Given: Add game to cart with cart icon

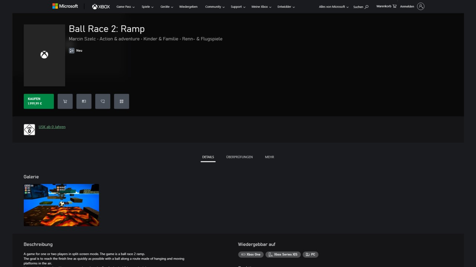Looking at the screenshot, I should (x=65, y=101).
